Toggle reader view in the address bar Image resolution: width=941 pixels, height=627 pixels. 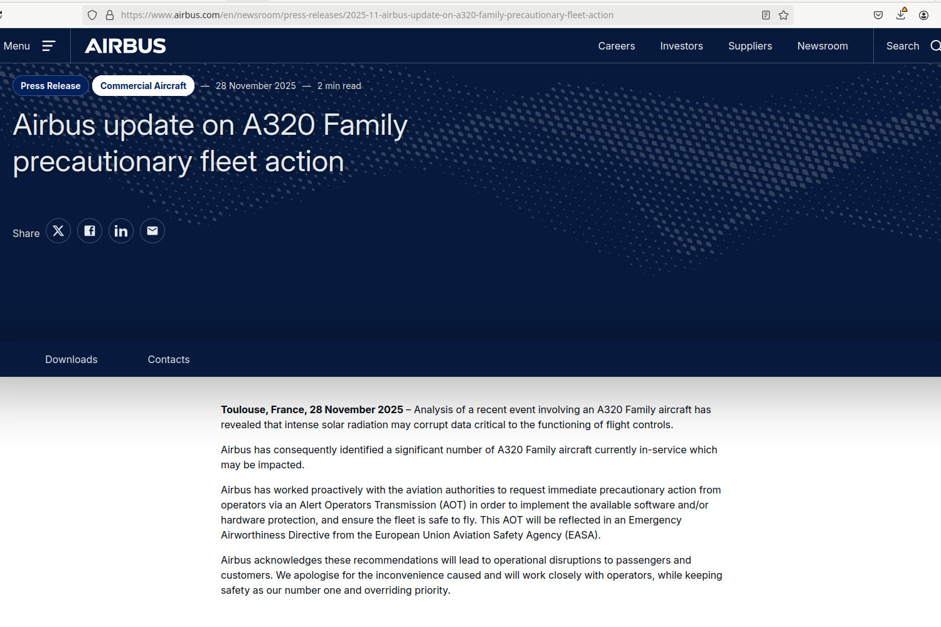click(x=766, y=15)
